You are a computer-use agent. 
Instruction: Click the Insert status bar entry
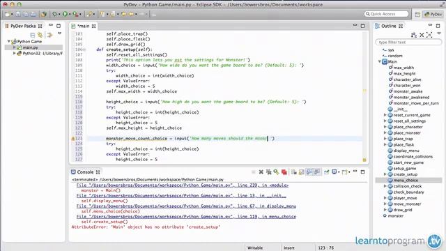(x=289, y=248)
